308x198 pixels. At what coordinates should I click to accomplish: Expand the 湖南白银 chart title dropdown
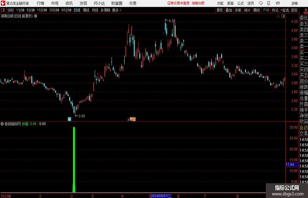point(36,16)
